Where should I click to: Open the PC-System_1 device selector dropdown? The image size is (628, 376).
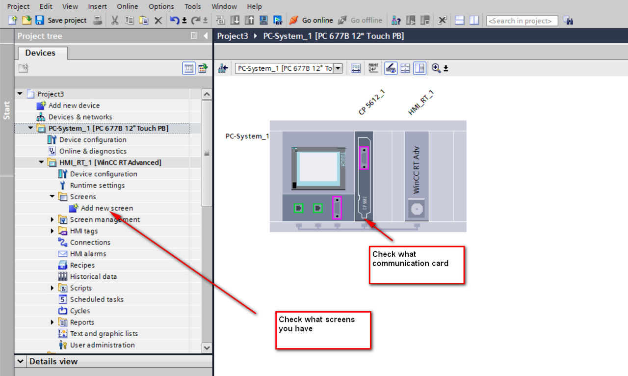click(x=338, y=68)
